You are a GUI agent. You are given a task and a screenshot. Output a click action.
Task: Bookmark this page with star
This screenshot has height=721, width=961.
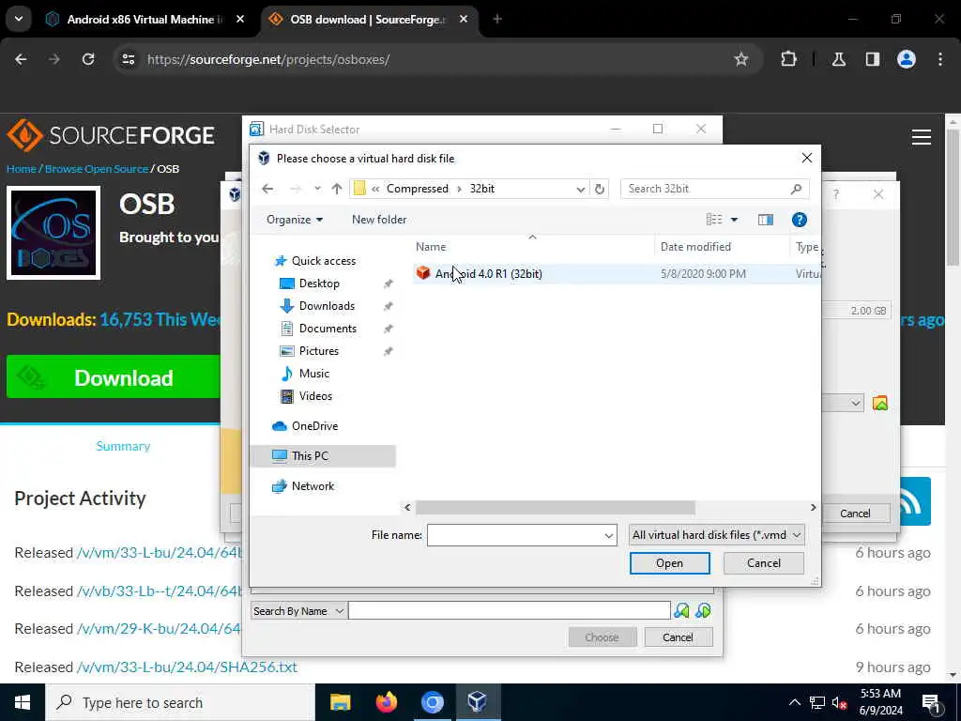click(741, 59)
